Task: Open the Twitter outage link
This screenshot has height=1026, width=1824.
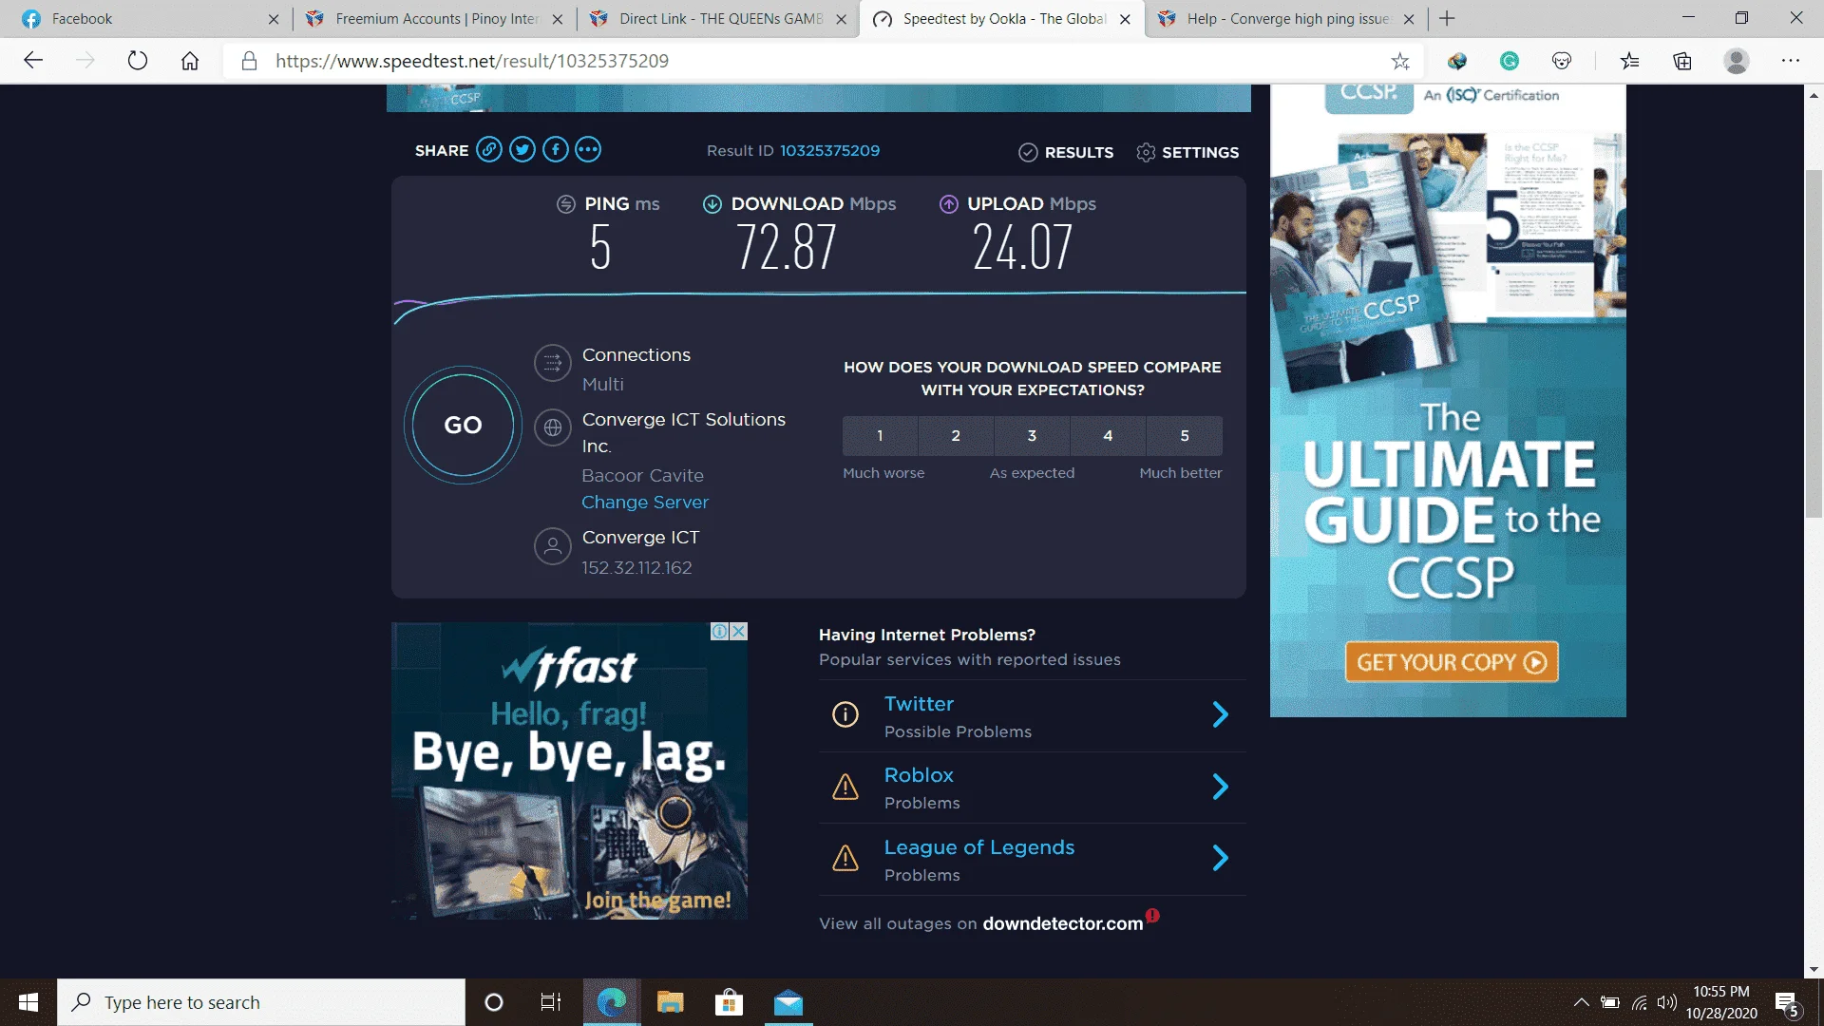Action: [919, 704]
